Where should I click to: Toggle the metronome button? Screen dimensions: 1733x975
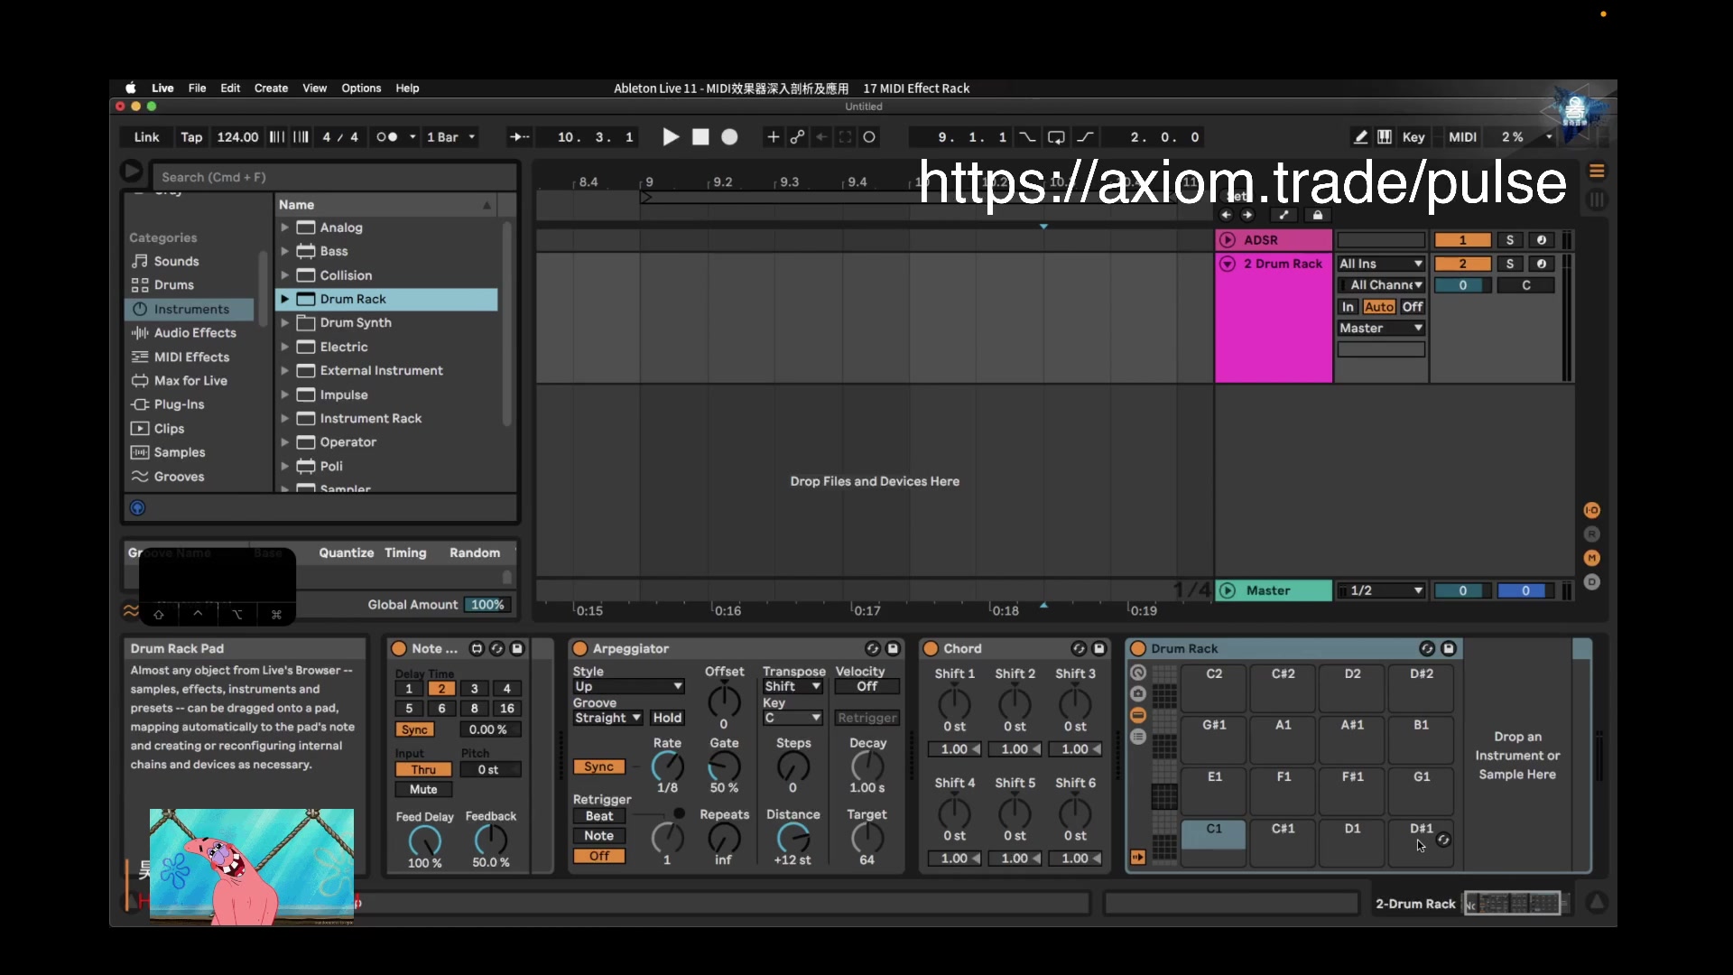point(387,137)
